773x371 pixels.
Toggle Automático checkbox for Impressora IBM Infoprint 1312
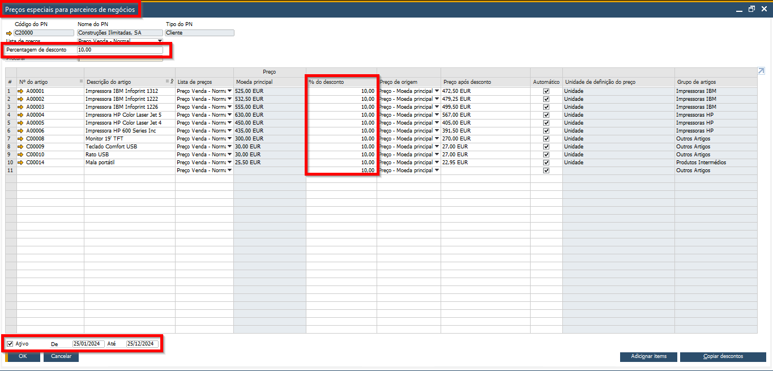(546, 91)
